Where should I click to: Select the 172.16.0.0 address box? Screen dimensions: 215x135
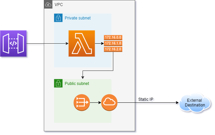click(113, 38)
